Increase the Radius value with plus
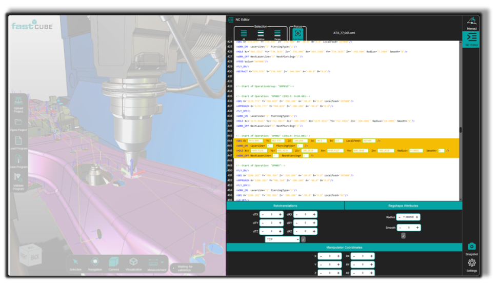 (x=417, y=217)
